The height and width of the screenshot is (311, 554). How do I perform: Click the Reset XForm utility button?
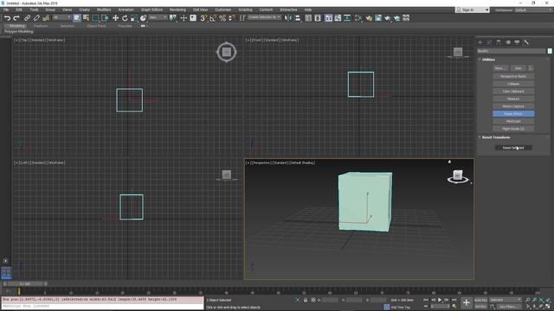[513, 114]
